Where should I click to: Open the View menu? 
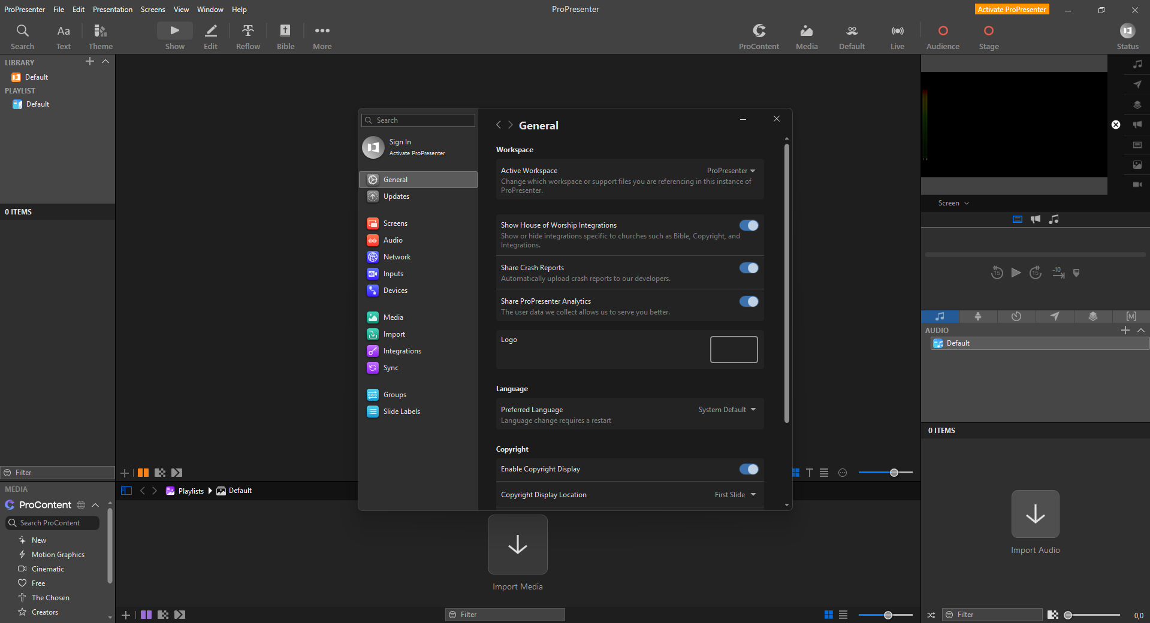[x=181, y=10]
